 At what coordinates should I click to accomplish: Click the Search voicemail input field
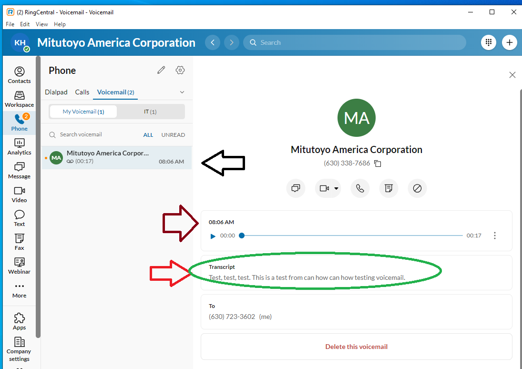pyautogui.click(x=95, y=135)
